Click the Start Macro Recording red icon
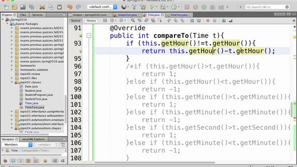This screenshot has width=297, height=167. [x=208, y=20]
